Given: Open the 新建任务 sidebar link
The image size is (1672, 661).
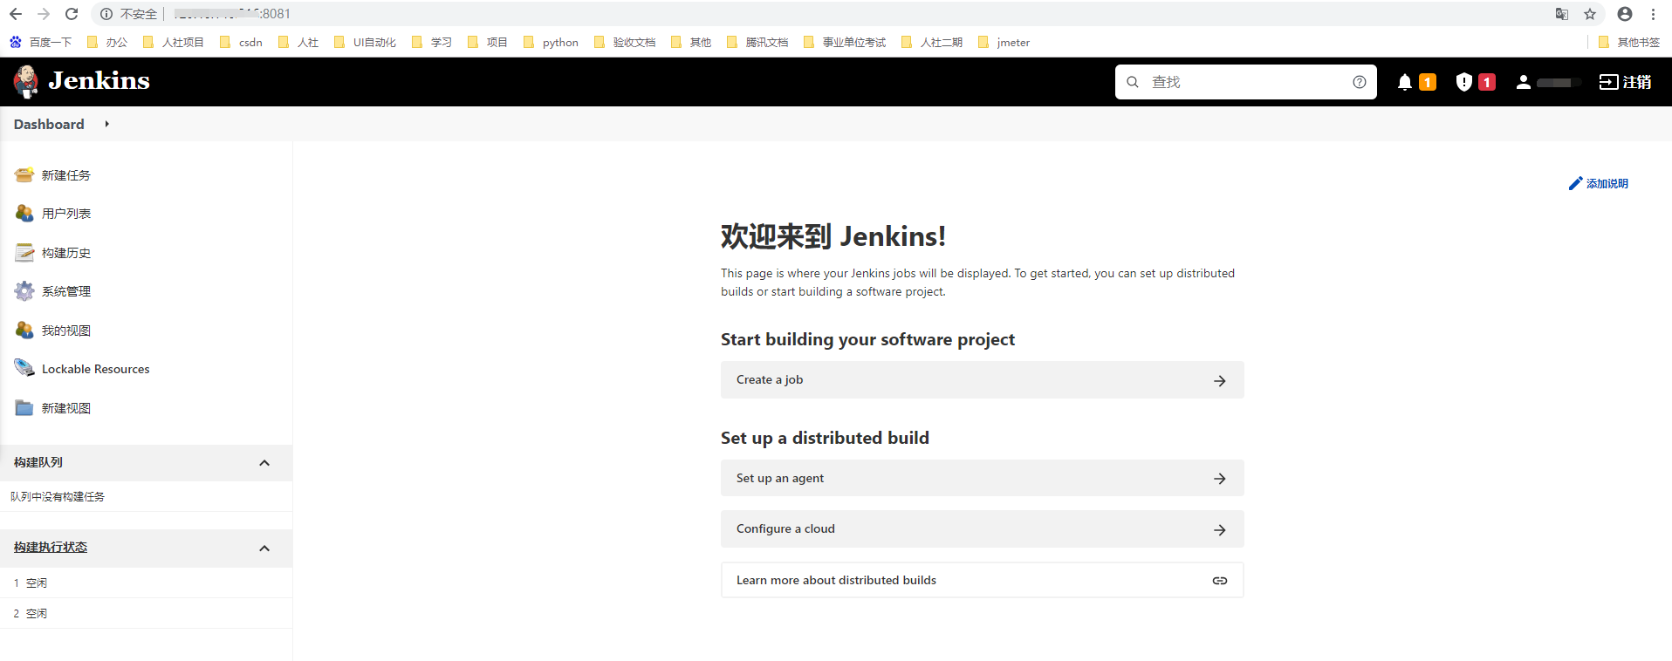Looking at the screenshot, I should tap(66, 175).
